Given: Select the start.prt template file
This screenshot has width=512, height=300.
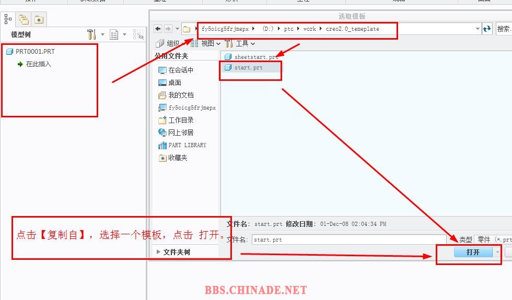Looking at the screenshot, I should tap(248, 68).
